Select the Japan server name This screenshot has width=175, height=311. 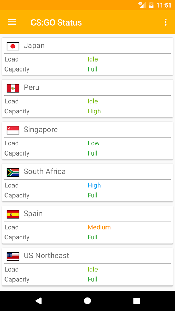coord(34,46)
